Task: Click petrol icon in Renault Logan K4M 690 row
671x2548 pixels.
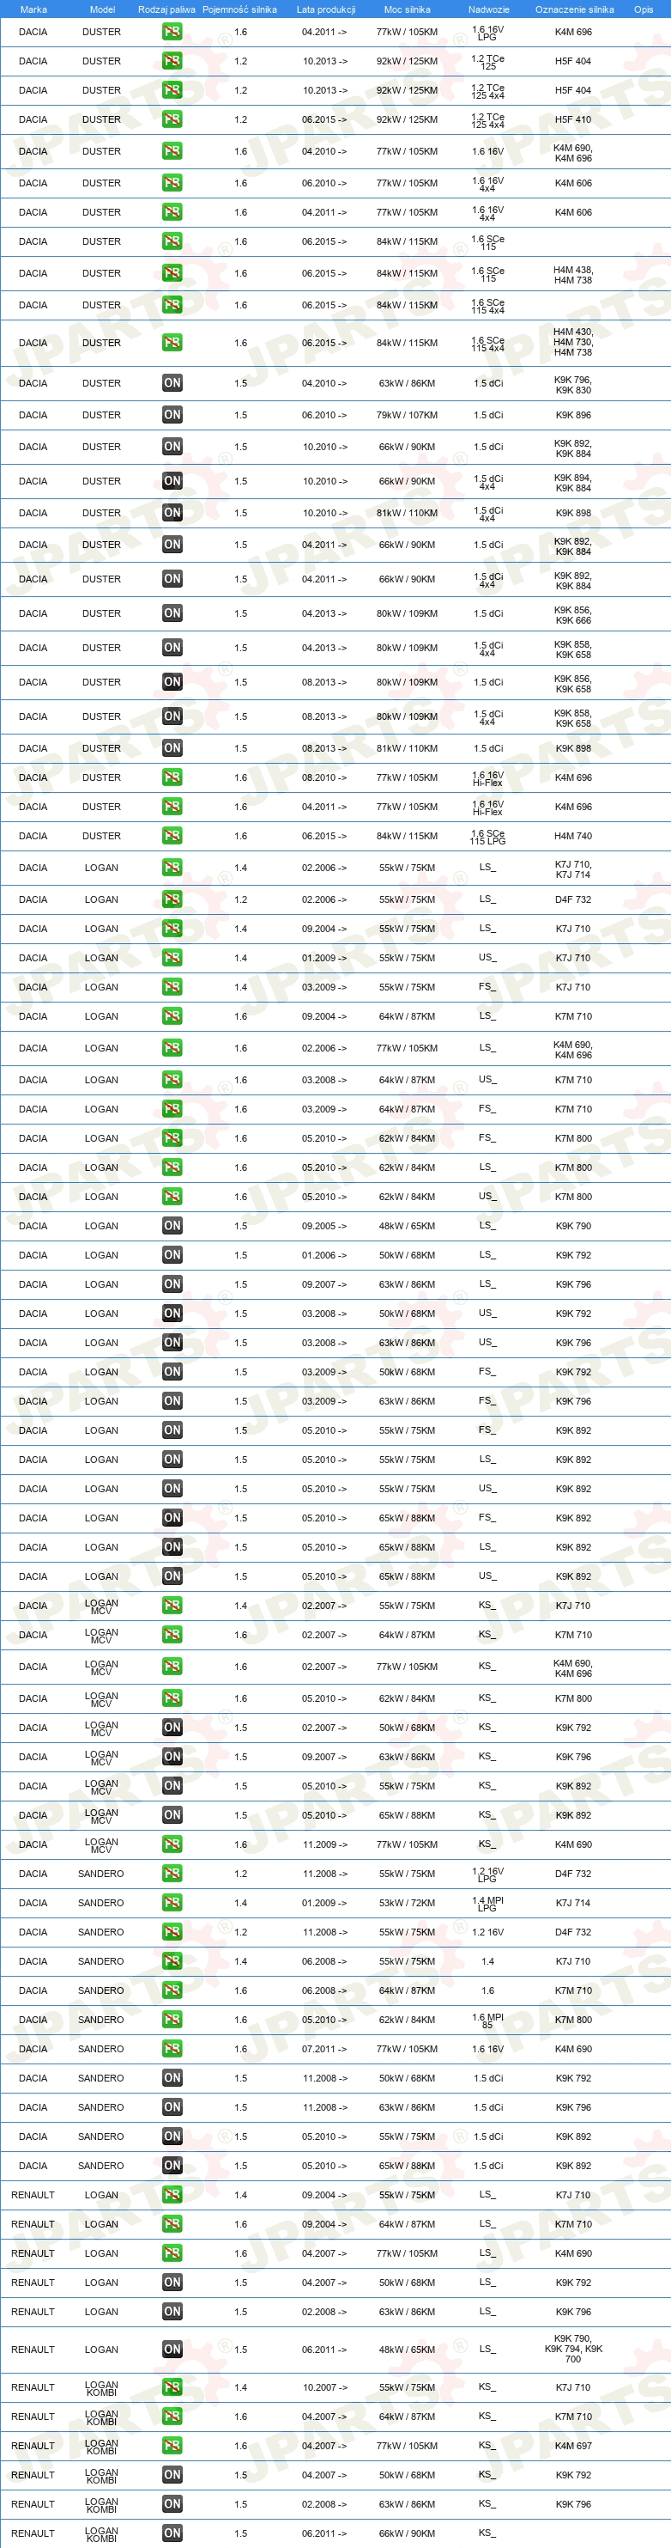Action: point(172,2253)
